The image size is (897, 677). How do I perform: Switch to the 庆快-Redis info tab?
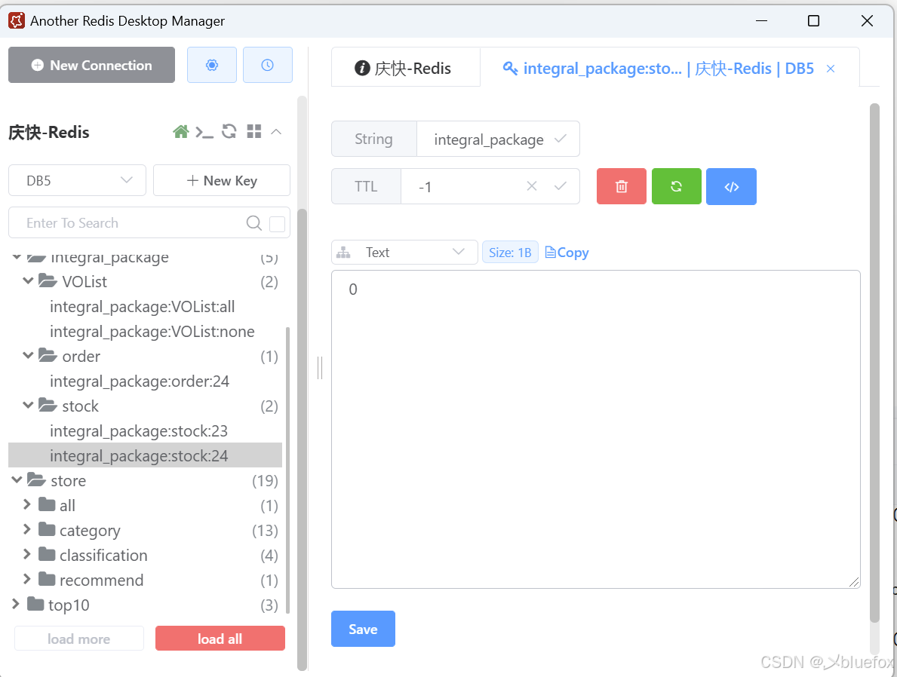pos(406,67)
